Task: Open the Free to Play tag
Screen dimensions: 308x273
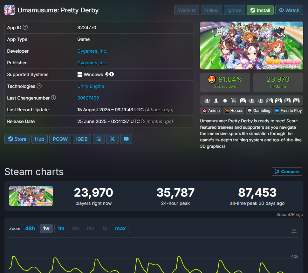Action: point(288,111)
